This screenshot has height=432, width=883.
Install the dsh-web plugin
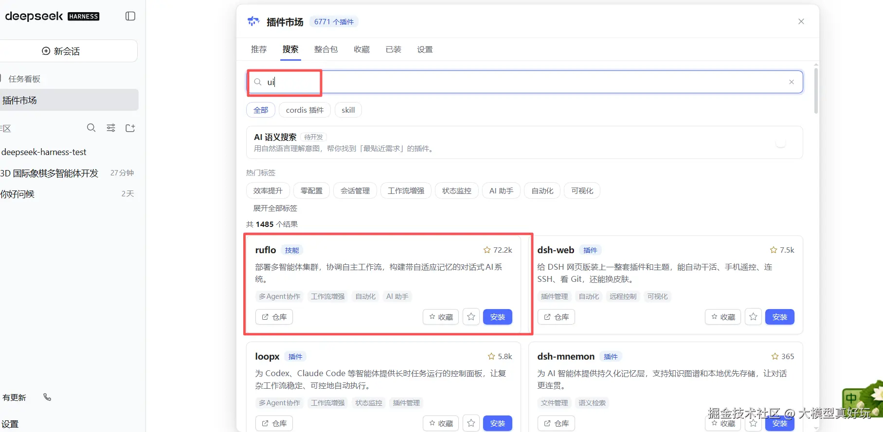click(x=780, y=317)
